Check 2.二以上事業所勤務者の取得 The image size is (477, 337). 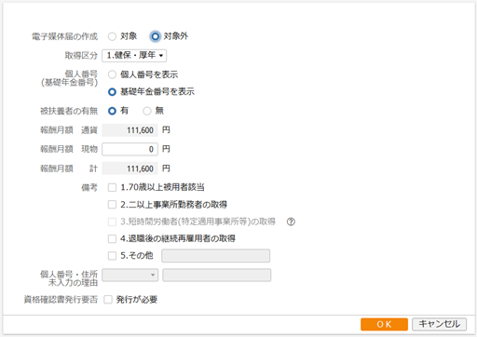tap(112, 205)
